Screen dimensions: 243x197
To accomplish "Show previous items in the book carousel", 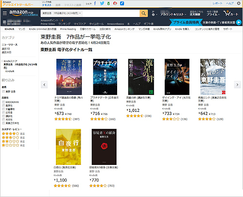I will (x=44, y=85).
